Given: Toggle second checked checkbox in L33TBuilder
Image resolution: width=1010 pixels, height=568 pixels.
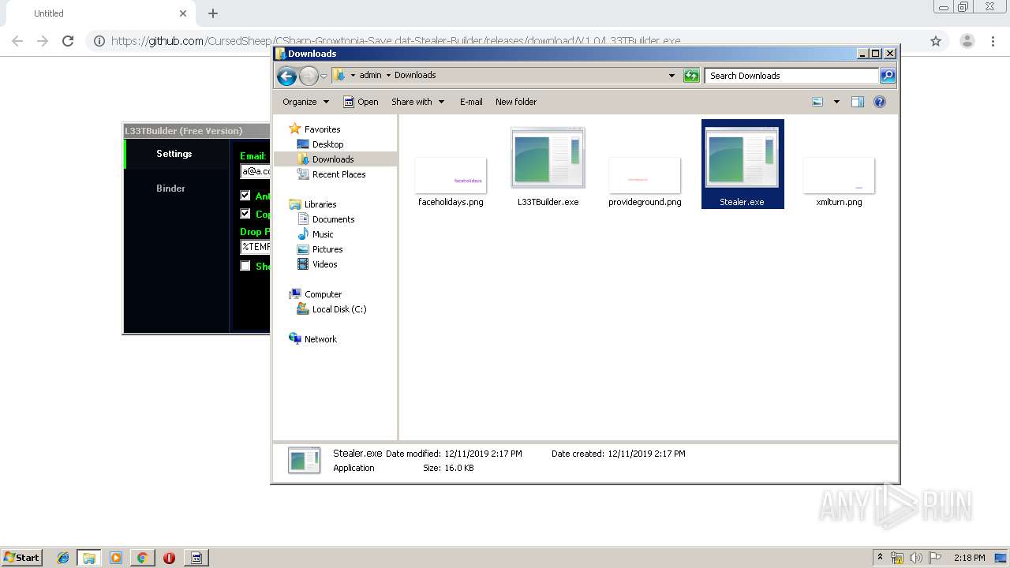Looking at the screenshot, I should pos(245,214).
